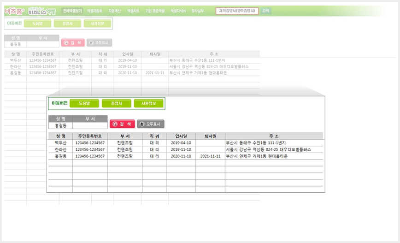Click address 부산시 연제구 거제1동 in the enlarged panel
Screen dimensions: 400x243
pos(257,156)
